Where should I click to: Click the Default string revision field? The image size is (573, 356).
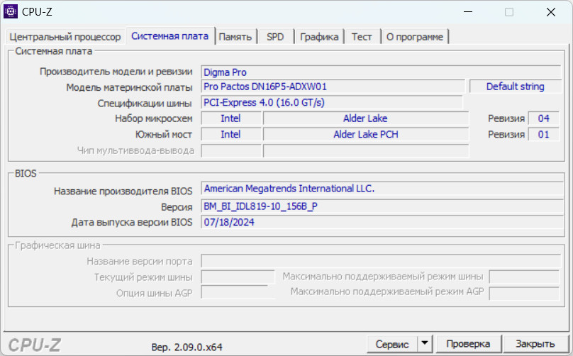point(516,87)
